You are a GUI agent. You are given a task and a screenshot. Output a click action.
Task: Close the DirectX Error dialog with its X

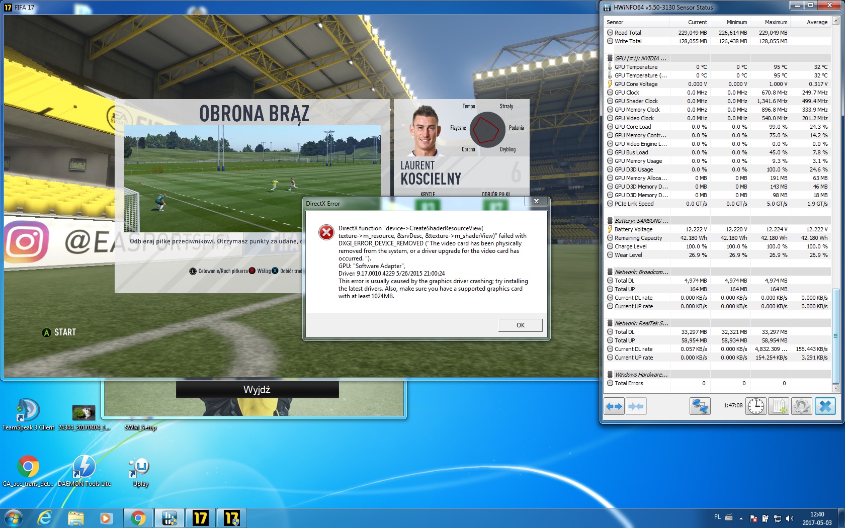point(536,201)
